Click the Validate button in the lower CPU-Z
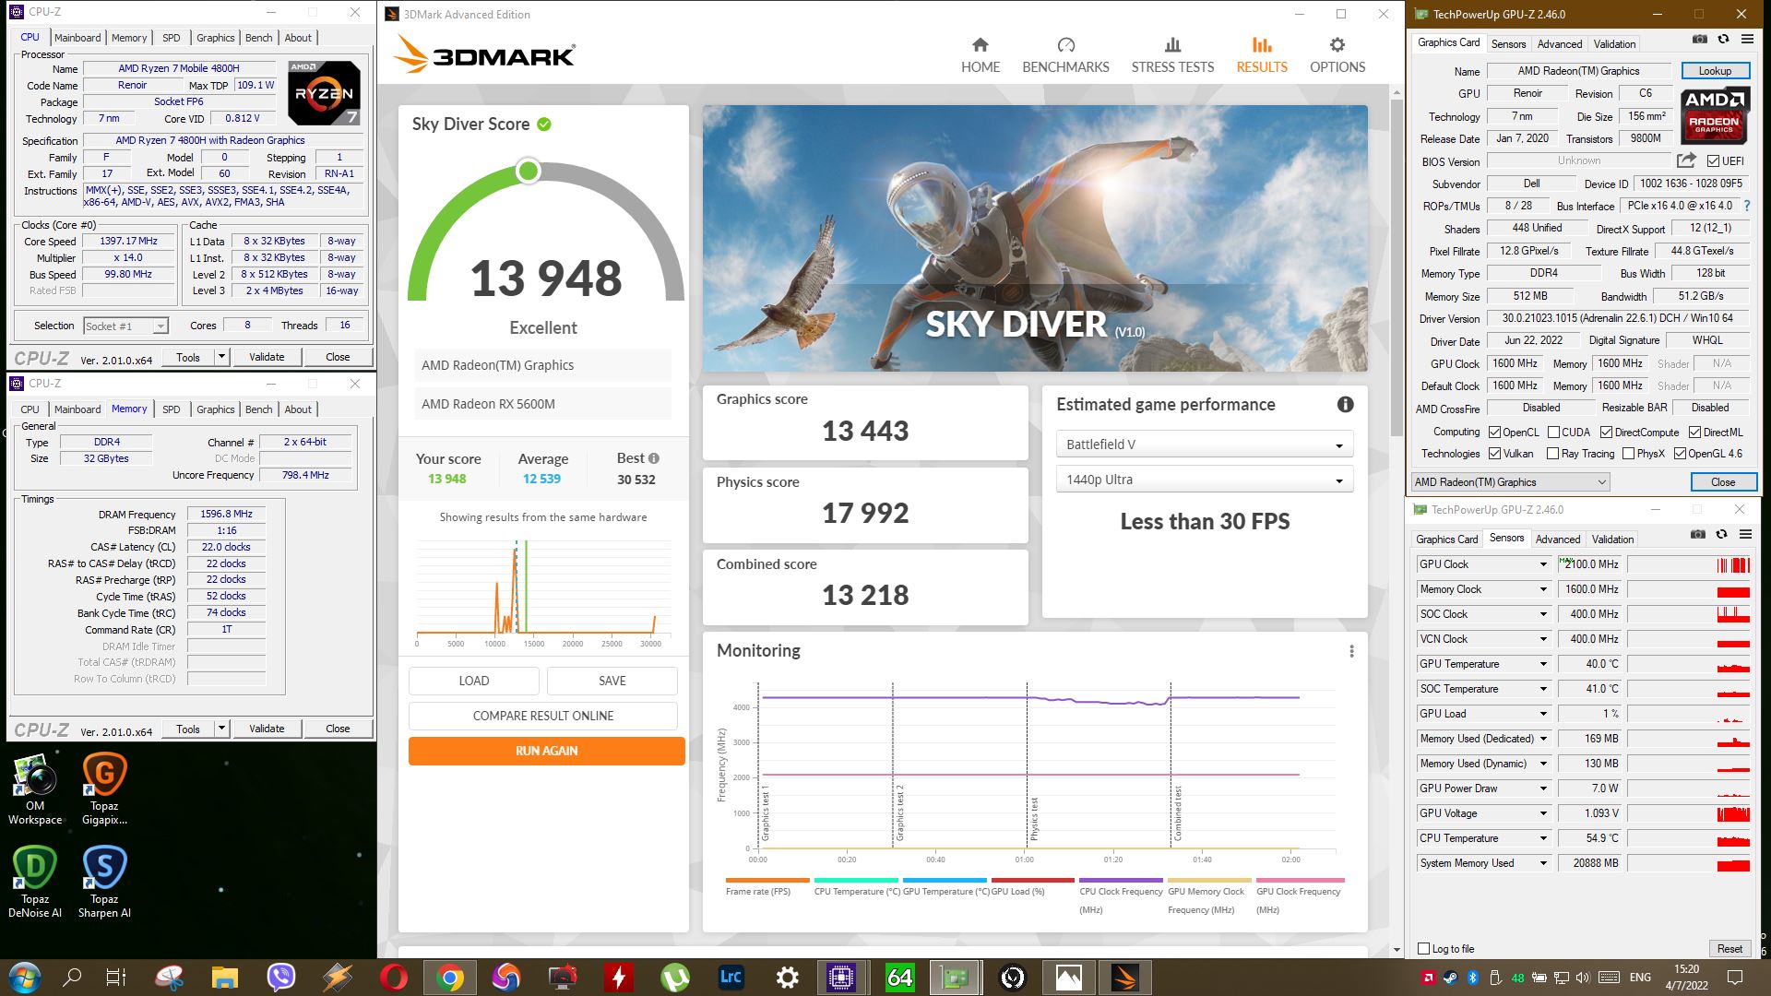 (x=267, y=729)
